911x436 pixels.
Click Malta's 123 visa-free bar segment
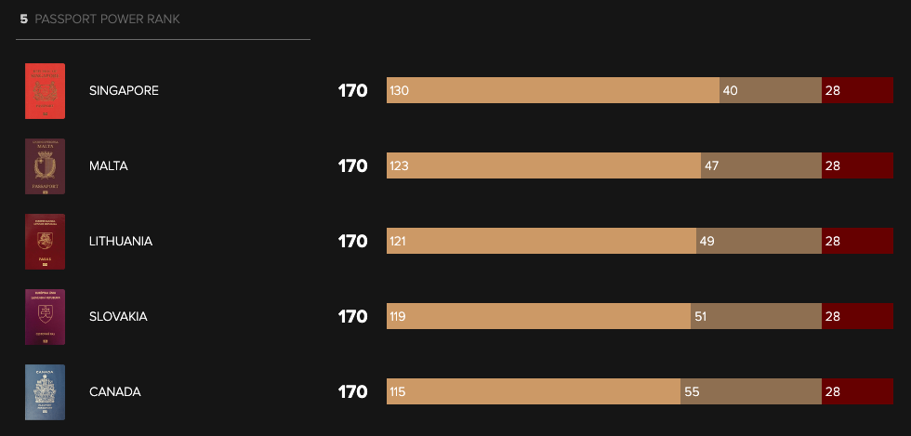(543, 166)
